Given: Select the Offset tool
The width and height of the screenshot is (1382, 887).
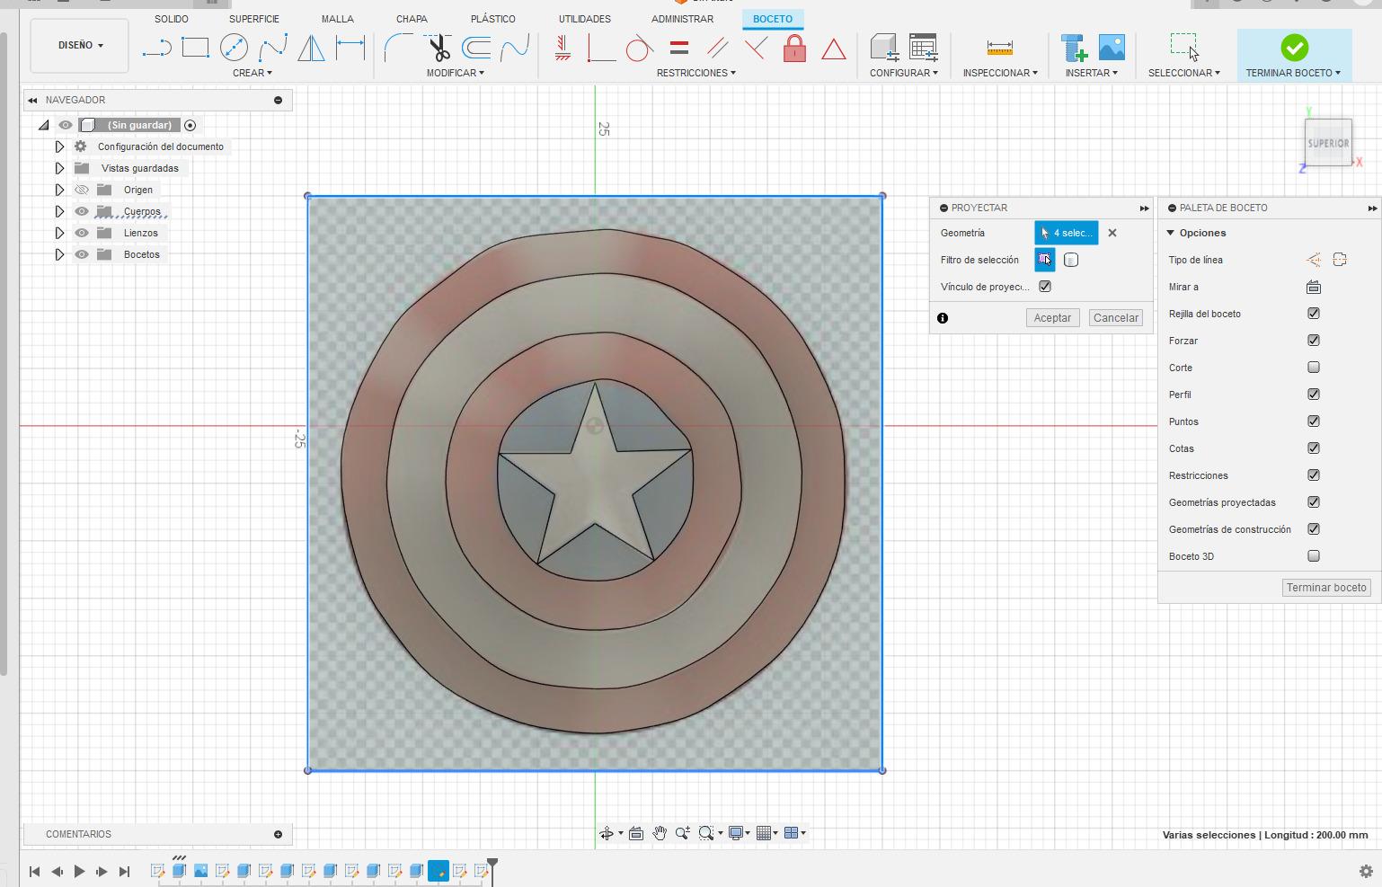Looking at the screenshot, I should click(476, 48).
